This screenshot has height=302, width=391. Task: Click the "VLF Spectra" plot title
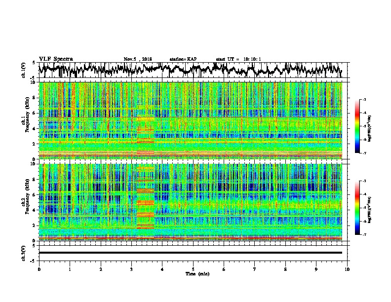[x=56, y=59]
